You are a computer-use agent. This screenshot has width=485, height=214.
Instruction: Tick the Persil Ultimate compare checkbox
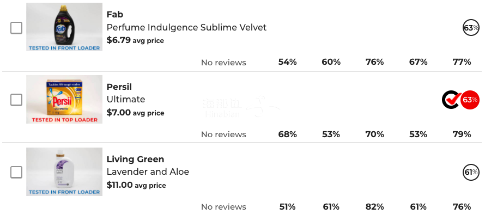16,100
